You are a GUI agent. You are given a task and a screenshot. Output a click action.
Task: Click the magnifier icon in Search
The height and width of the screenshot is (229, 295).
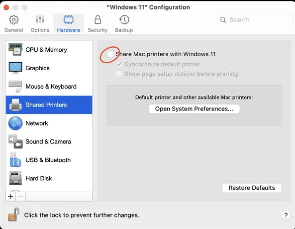pos(223,20)
